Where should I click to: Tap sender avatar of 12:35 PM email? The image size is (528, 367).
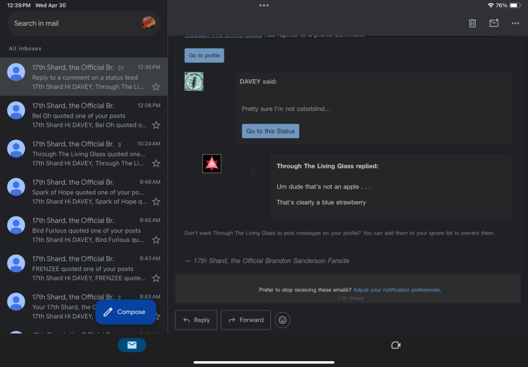pyautogui.click(x=16, y=72)
